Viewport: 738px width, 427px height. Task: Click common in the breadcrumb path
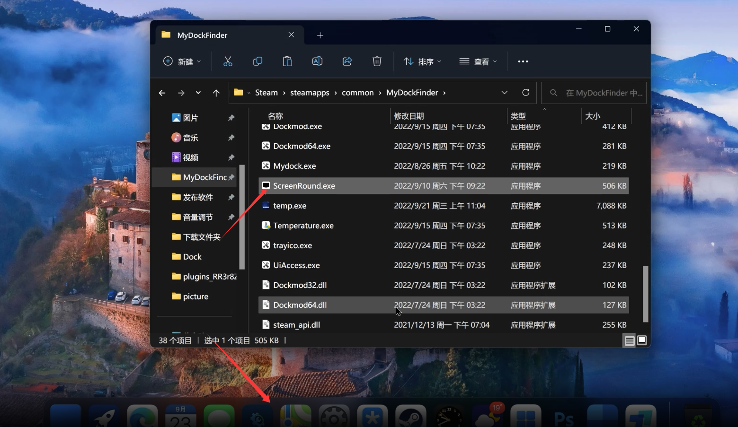click(x=358, y=93)
